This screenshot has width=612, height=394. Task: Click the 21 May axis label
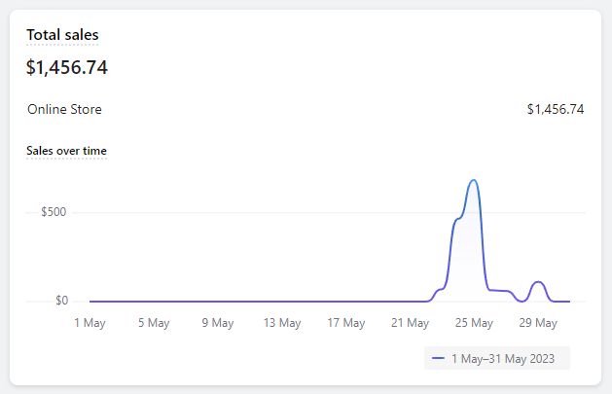pyautogui.click(x=410, y=323)
